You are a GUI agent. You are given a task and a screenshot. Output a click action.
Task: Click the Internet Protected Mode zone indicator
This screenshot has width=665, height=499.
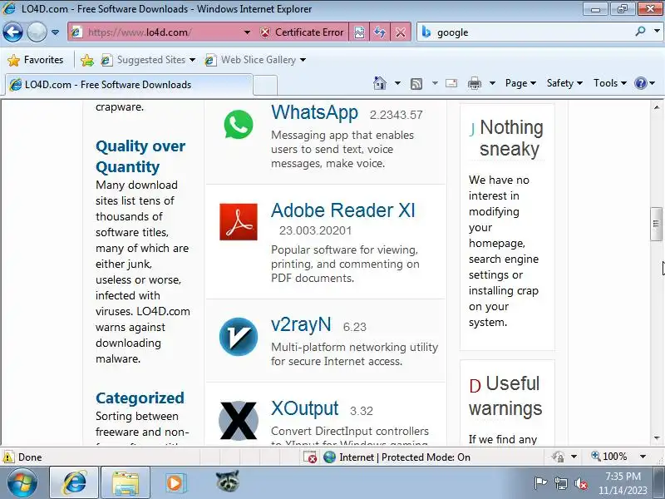click(397, 457)
